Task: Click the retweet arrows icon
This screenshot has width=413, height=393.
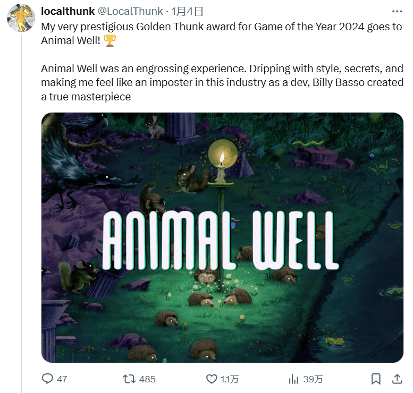Action: [129, 379]
